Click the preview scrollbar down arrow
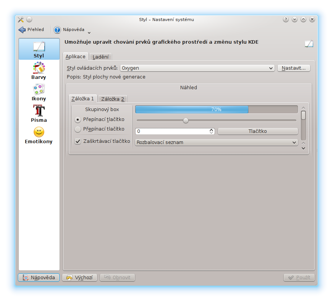This screenshot has width=333, height=301. pos(303,149)
